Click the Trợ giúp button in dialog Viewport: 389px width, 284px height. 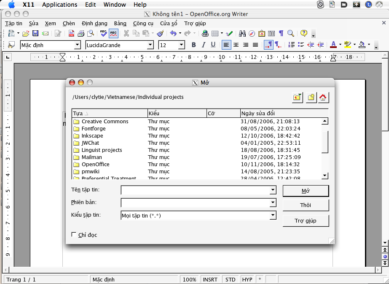point(306,220)
